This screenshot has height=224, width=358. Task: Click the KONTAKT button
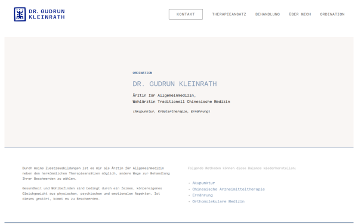click(186, 14)
